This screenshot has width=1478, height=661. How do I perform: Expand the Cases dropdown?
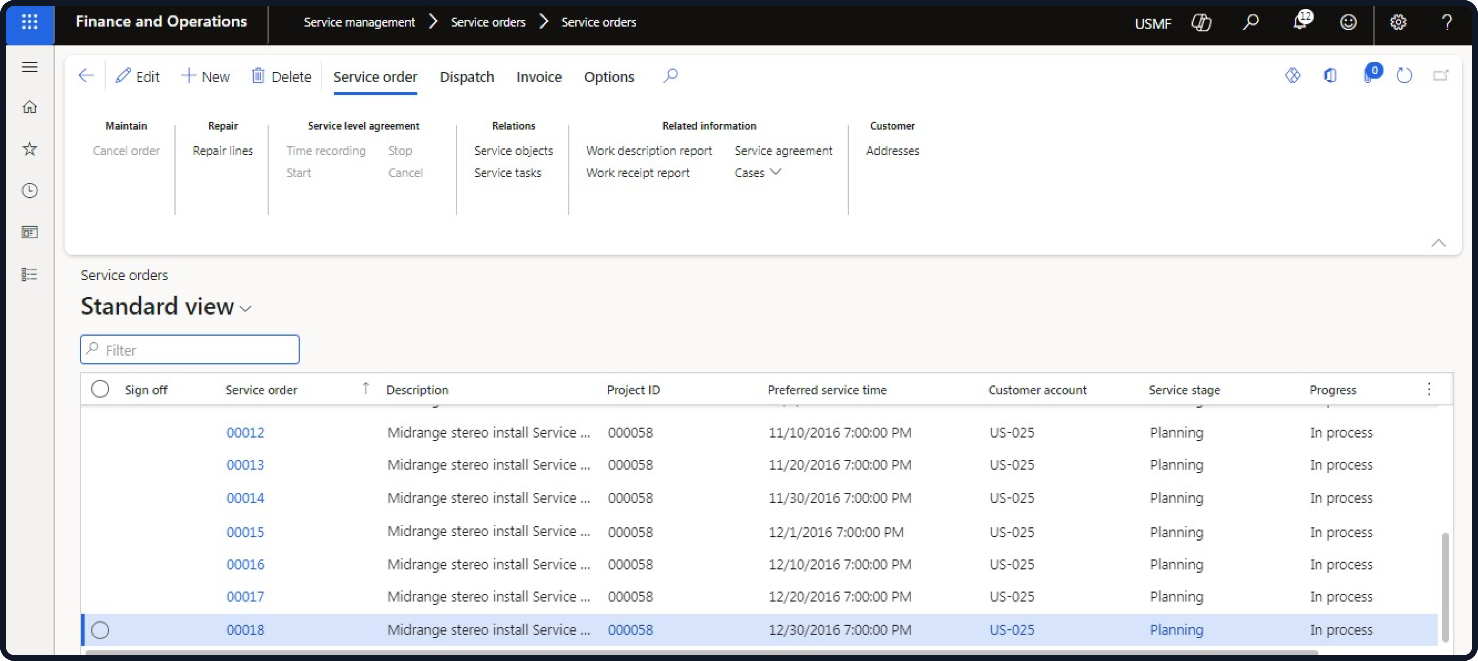757,173
